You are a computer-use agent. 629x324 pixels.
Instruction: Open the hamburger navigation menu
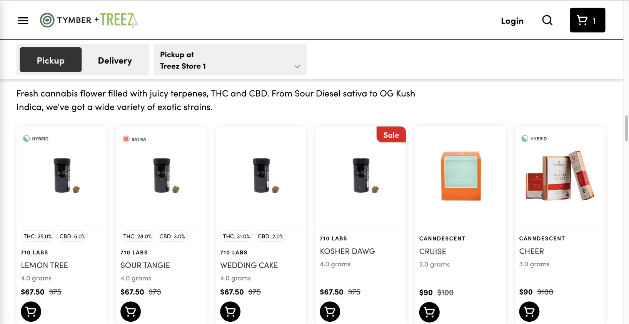point(23,20)
